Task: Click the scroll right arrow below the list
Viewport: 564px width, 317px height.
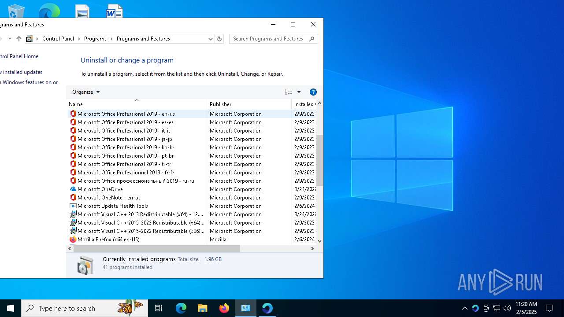Action: coord(312,248)
